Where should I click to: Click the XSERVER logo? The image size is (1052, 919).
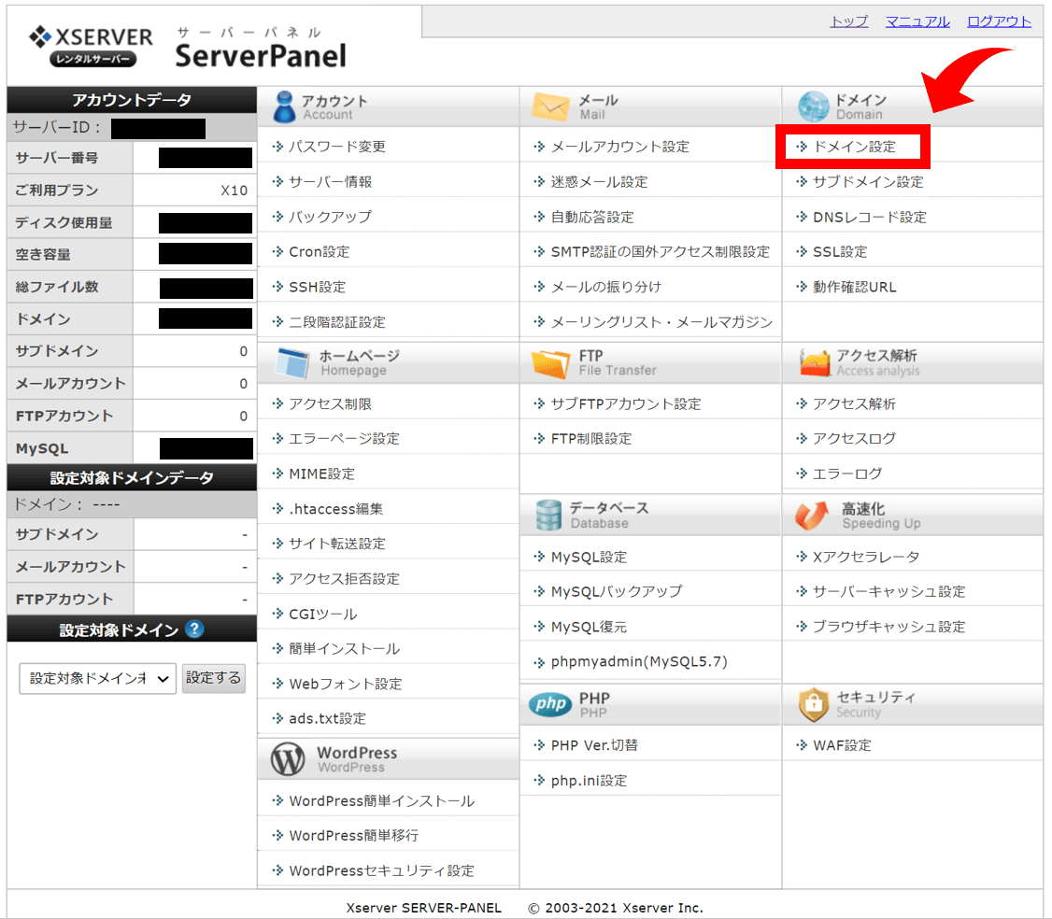click(x=92, y=46)
